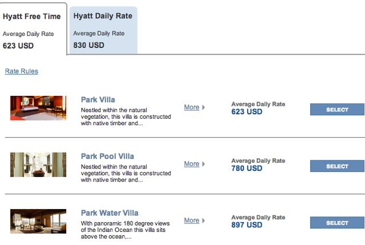This screenshot has width=365, height=245.
Task: Click arrow icon beside Park Water Villa More
Action: [204, 221]
